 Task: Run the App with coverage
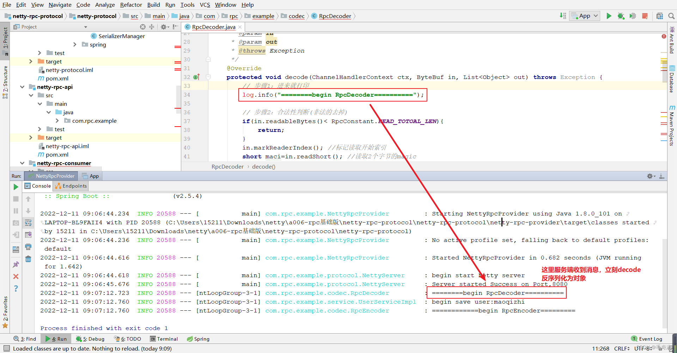pos(633,16)
